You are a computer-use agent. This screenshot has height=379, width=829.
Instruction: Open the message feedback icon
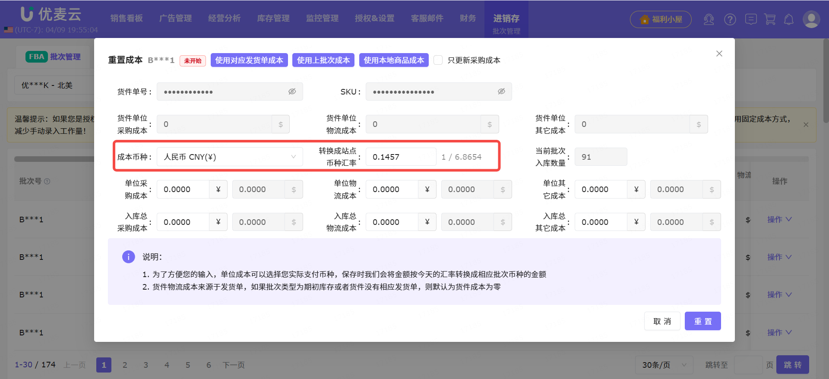tap(751, 19)
